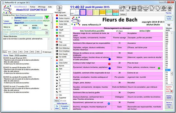Click the imprimer fiche printer icon
This screenshot has height=113, width=176.
click(146, 8)
